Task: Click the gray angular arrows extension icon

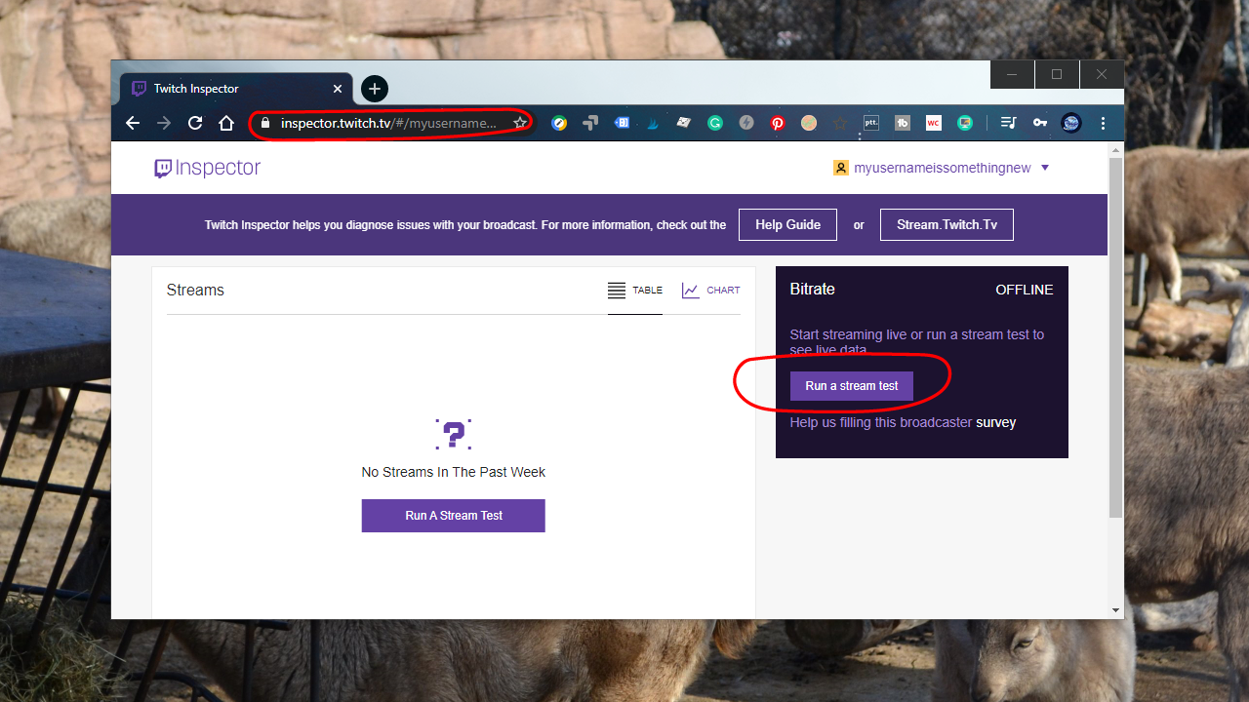Action: (590, 123)
